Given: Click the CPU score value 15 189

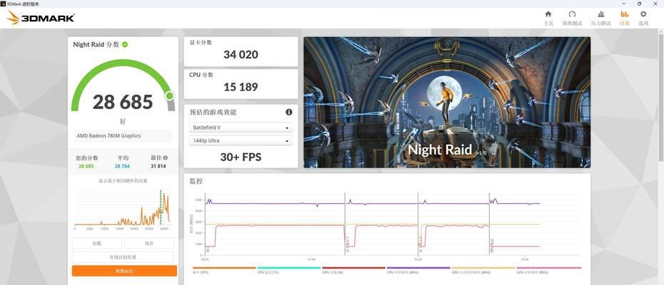Looking at the screenshot, I should pyautogui.click(x=241, y=87).
